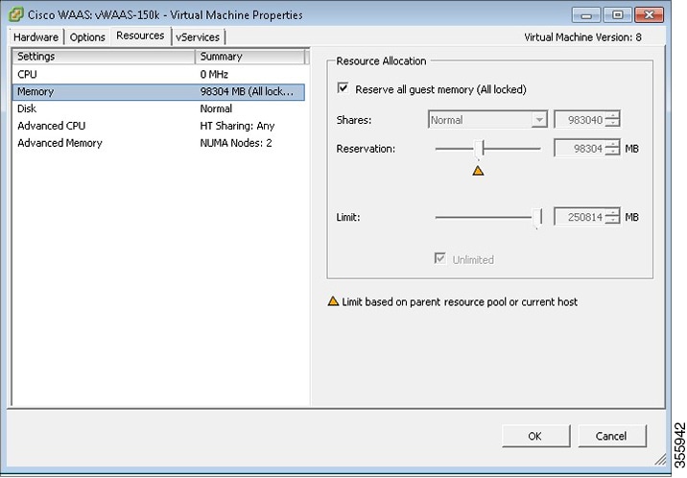Select the Resources tab
The image size is (687, 478).
pyautogui.click(x=140, y=36)
